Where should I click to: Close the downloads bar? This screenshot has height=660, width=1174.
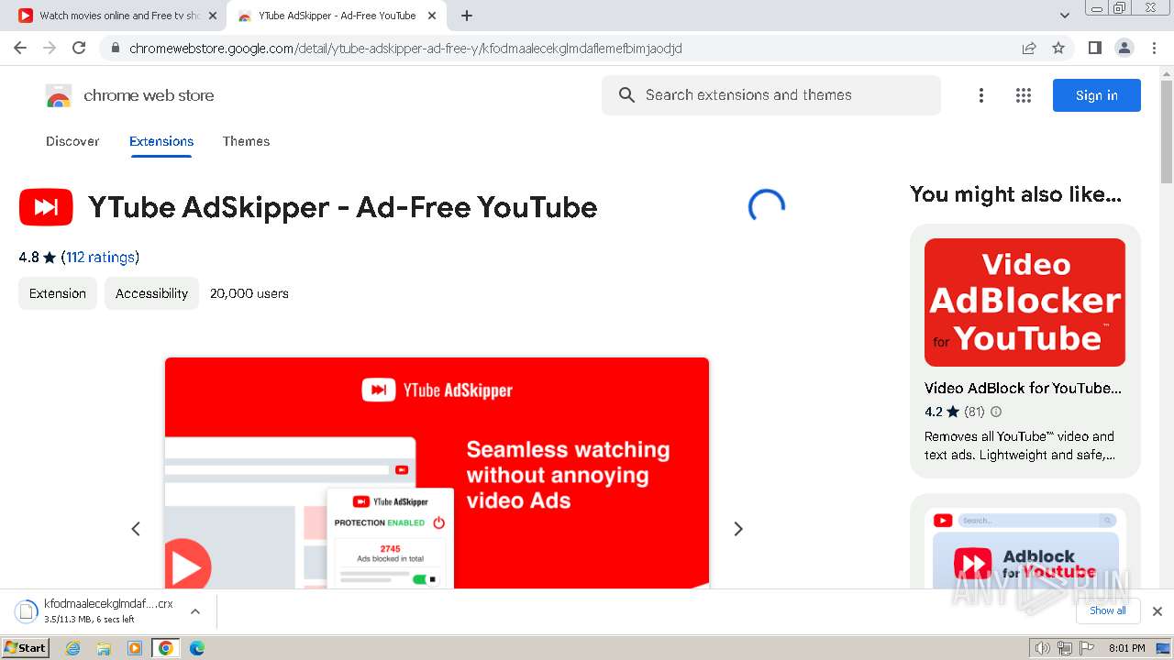(x=1157, y=611)
